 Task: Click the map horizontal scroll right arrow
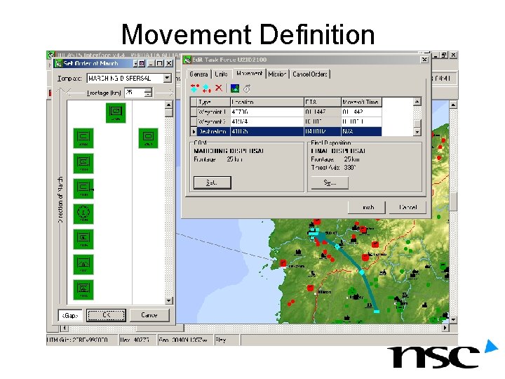pyautogui.click(x=445, y=328)
